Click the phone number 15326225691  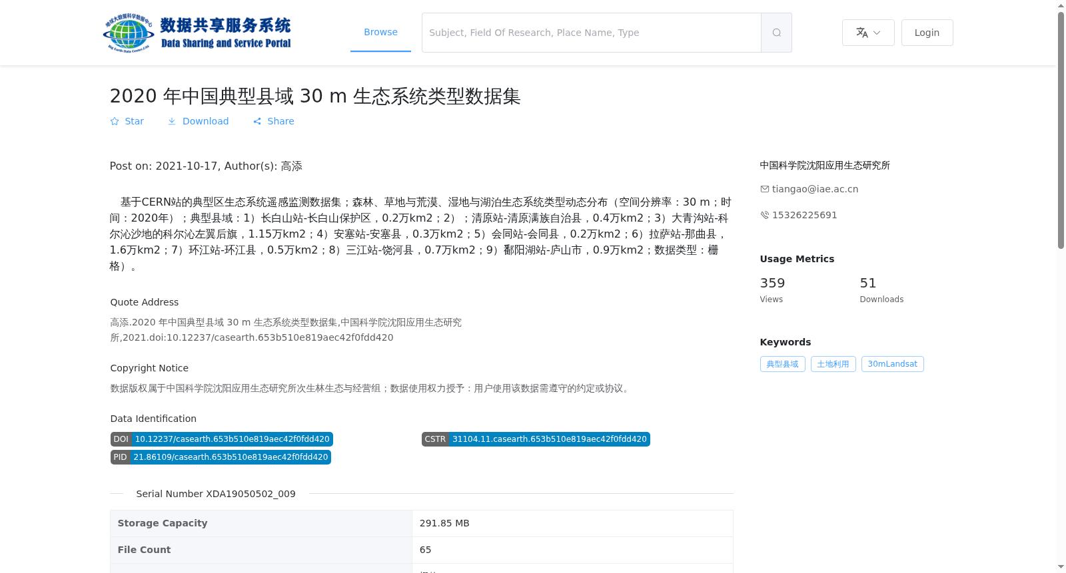[805, 215]
